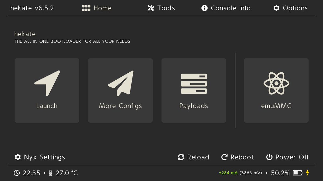The width and height of the screenshot is (323, 181).
Task: Click the Launch label
Action: point(47,106)
